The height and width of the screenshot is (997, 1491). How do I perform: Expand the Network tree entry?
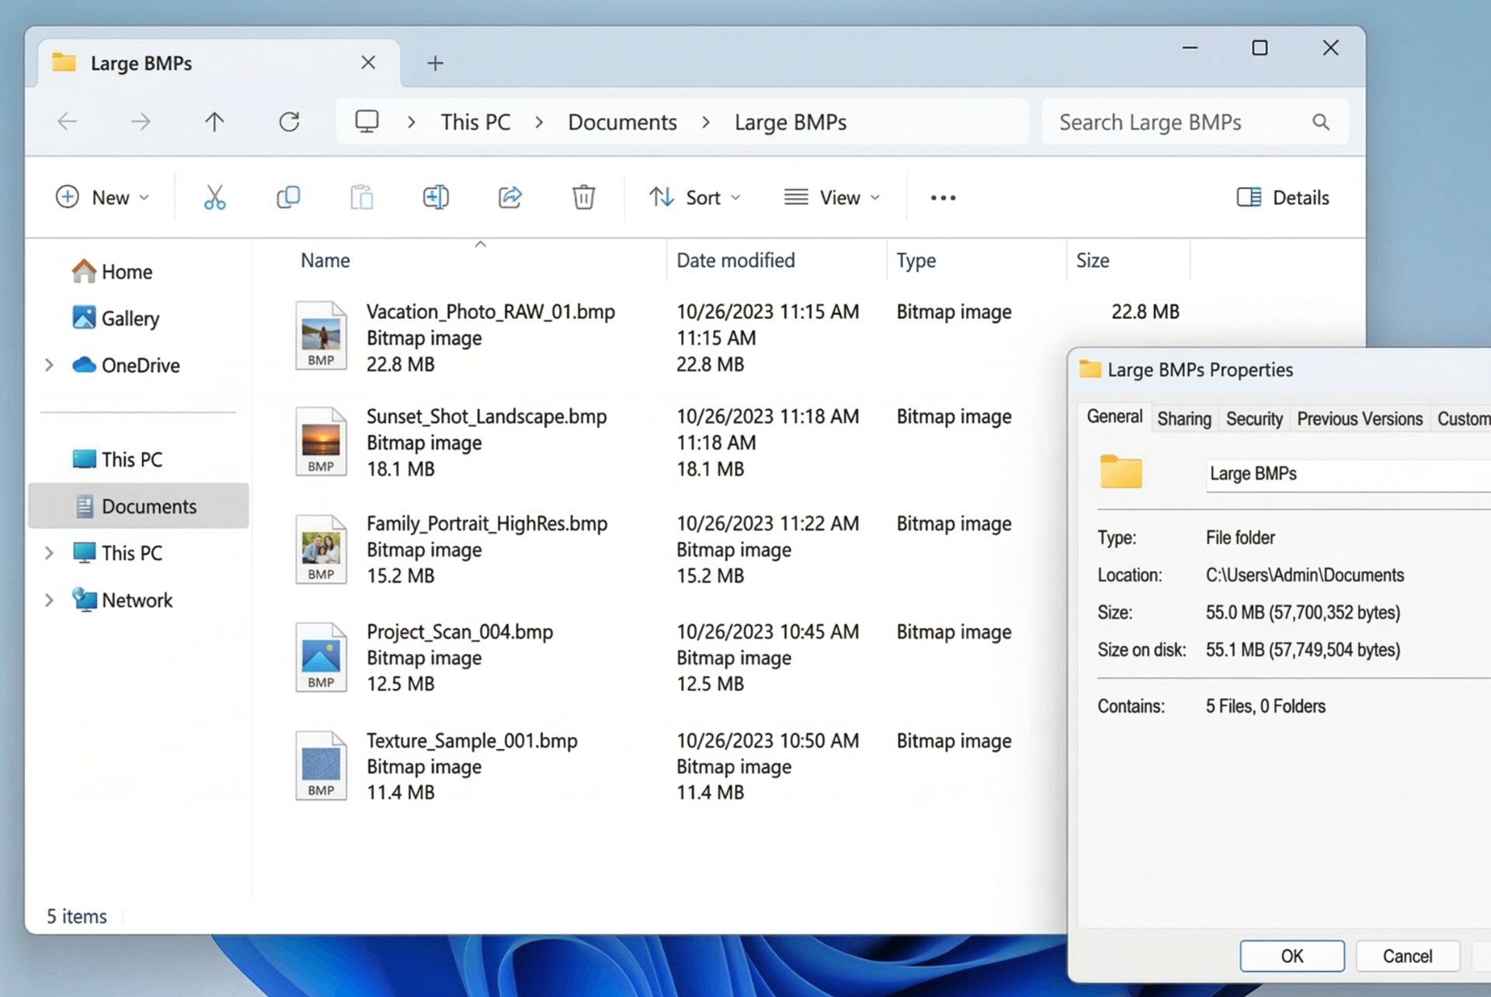click(48, 599)
